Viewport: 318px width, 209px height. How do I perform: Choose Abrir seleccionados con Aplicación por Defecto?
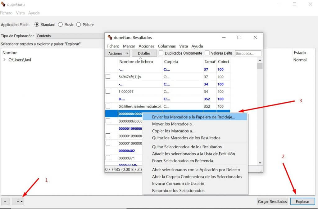(x=195, y=170)
